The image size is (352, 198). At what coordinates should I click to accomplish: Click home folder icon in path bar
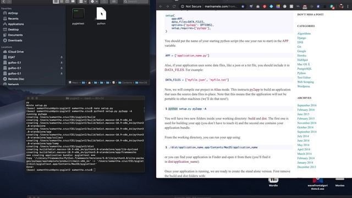pos(89,82)
